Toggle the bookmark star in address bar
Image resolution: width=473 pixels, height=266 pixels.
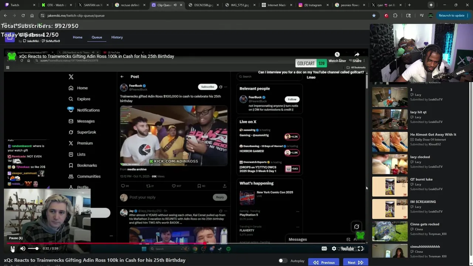[x=374, y=16]
